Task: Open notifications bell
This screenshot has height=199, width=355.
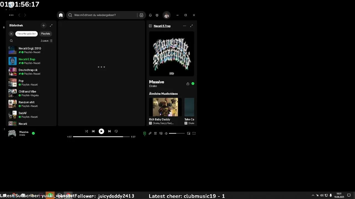Action: (x=150, y=15)
